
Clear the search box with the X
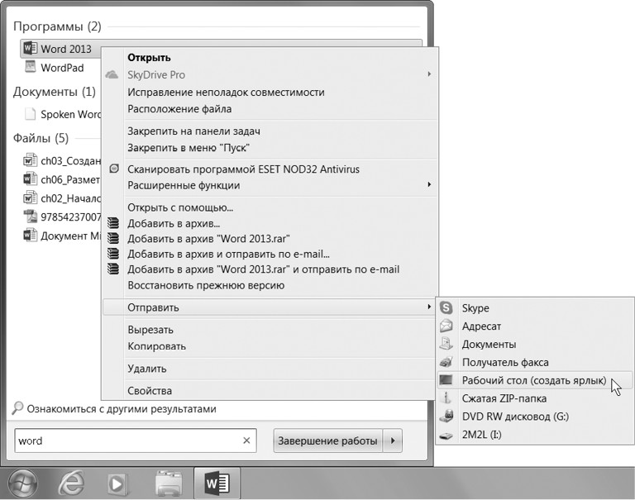tap(246, 440)
